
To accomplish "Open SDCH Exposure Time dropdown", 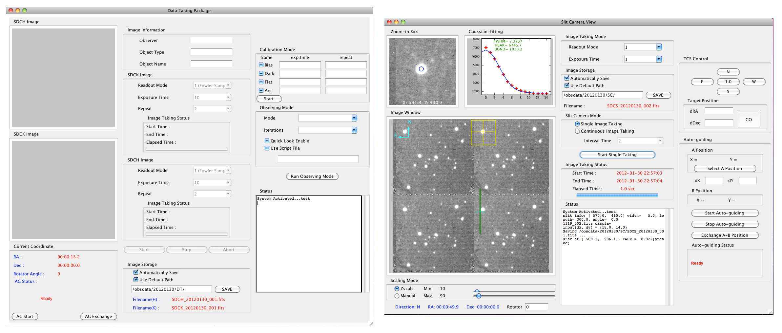I will [x=212, y=182].
